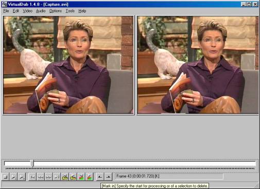Click the Frame 43 position field

pos(169,176)
